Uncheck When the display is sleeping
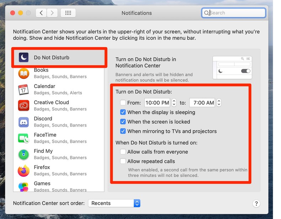This screenshot has width=281, height=219. click(123, 112)
